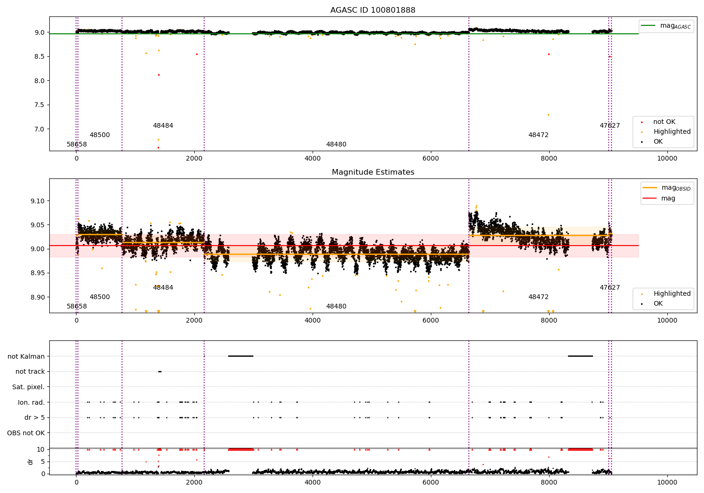Viewport: 704px width, 493px height.
Task: Click the 8.5 y-axis tick label
Action: [x=39, y=57]
